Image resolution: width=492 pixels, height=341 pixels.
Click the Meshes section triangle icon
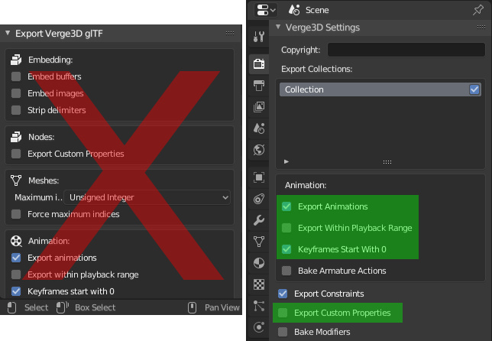pyautogui.click(x=16, y=180)
